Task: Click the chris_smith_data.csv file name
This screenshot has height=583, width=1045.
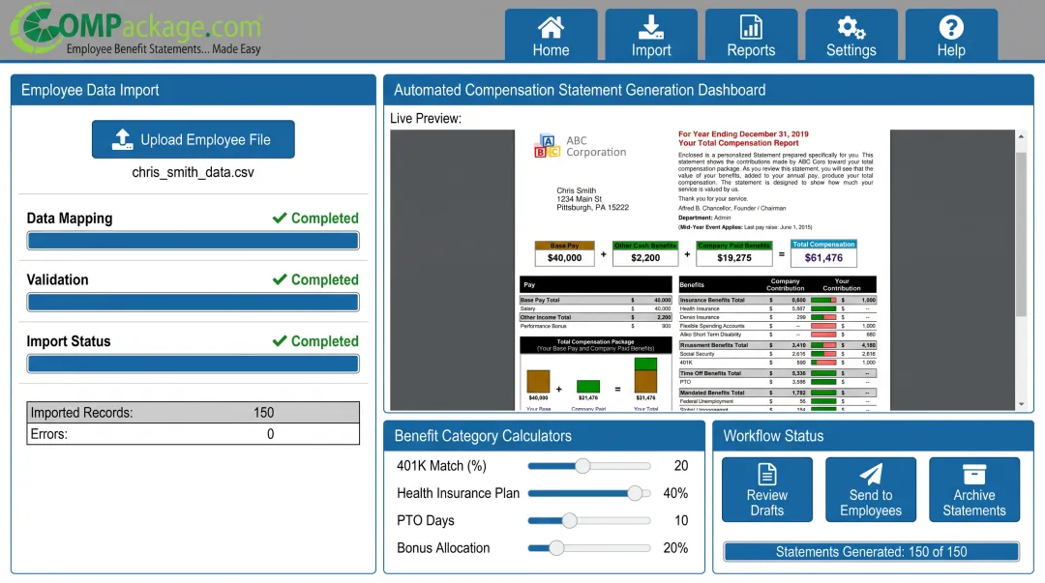Action: tap(193, 172)
